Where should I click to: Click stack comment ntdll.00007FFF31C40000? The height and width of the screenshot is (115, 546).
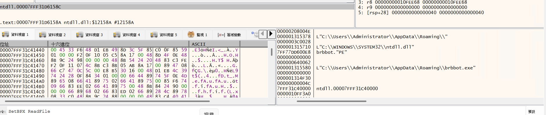[x=347, y=89]
